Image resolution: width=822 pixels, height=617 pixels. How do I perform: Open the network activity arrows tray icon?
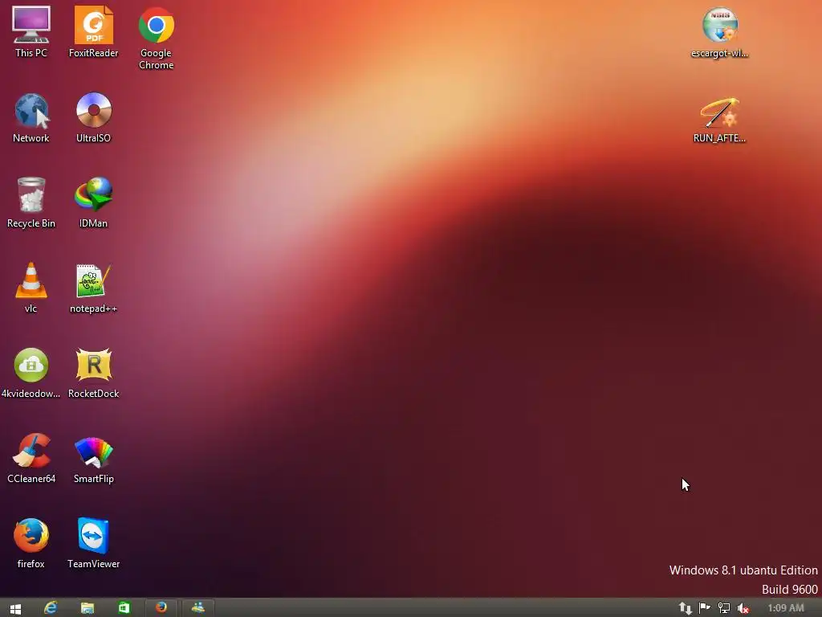686,608
